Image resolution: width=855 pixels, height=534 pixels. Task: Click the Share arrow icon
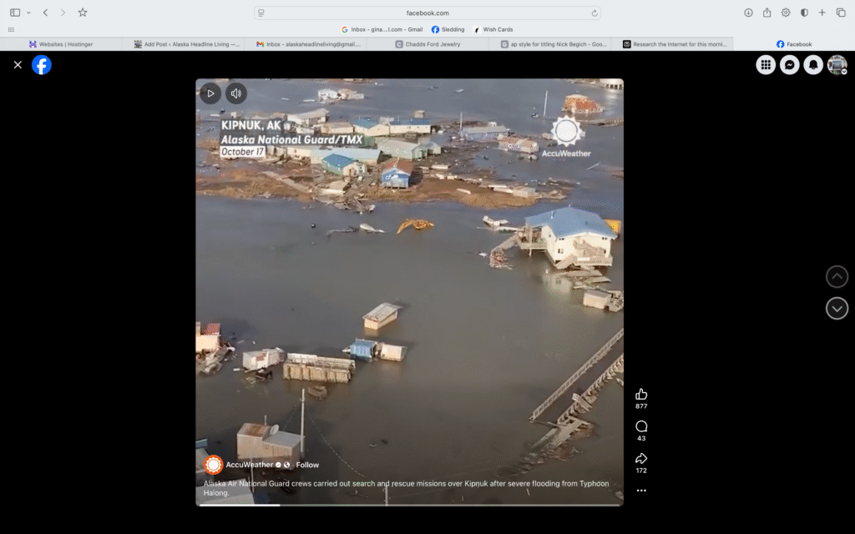[641, 458]
